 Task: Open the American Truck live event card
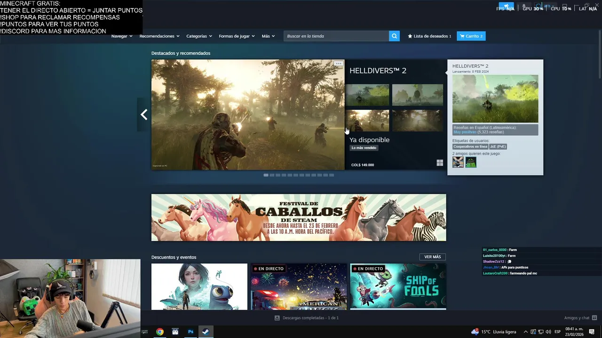(299, 286)
